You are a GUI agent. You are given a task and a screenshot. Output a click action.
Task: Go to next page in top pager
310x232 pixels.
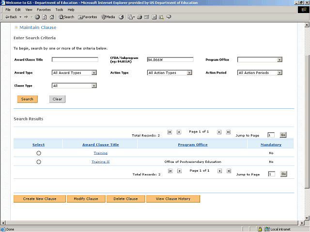click(219, 132)
